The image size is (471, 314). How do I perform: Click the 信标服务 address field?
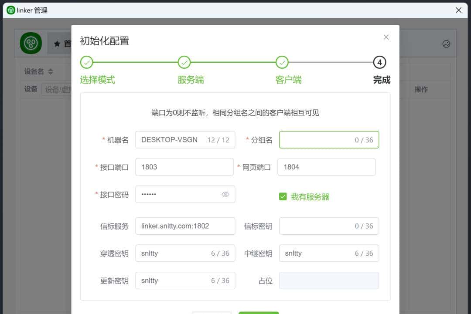pyautogui.click(x=185, y=226)
